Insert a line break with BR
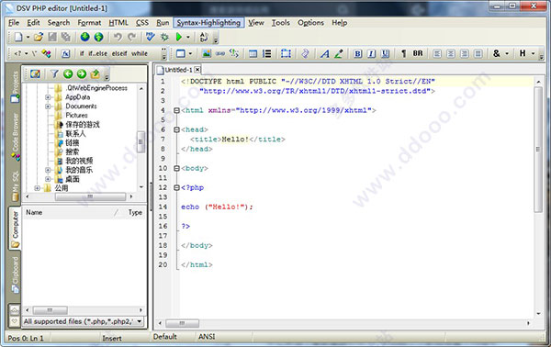This screenshot has height=347, width=551. (418, 53)
